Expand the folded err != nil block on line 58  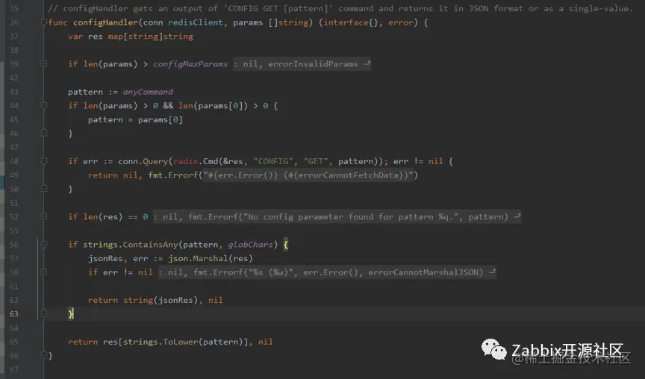pos(43,272)
